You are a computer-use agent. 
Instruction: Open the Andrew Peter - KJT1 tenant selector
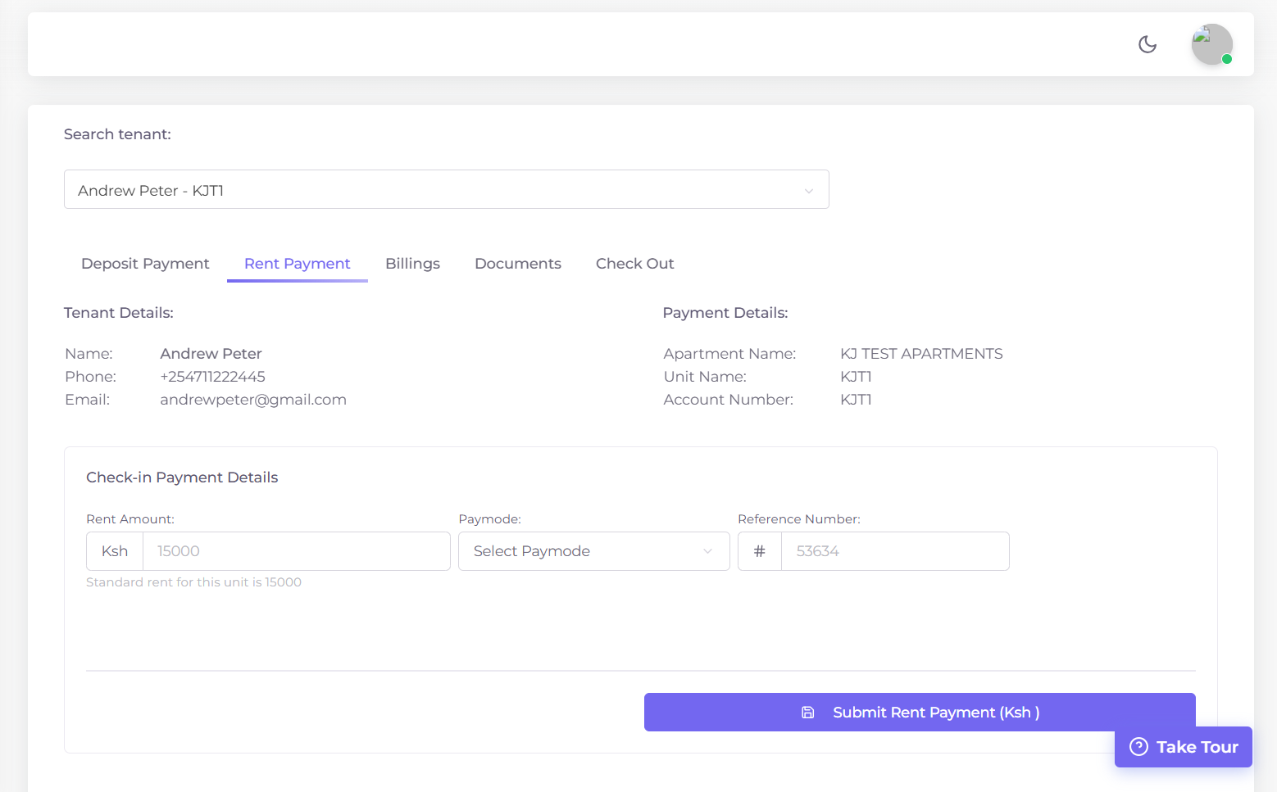pos(447,189)
